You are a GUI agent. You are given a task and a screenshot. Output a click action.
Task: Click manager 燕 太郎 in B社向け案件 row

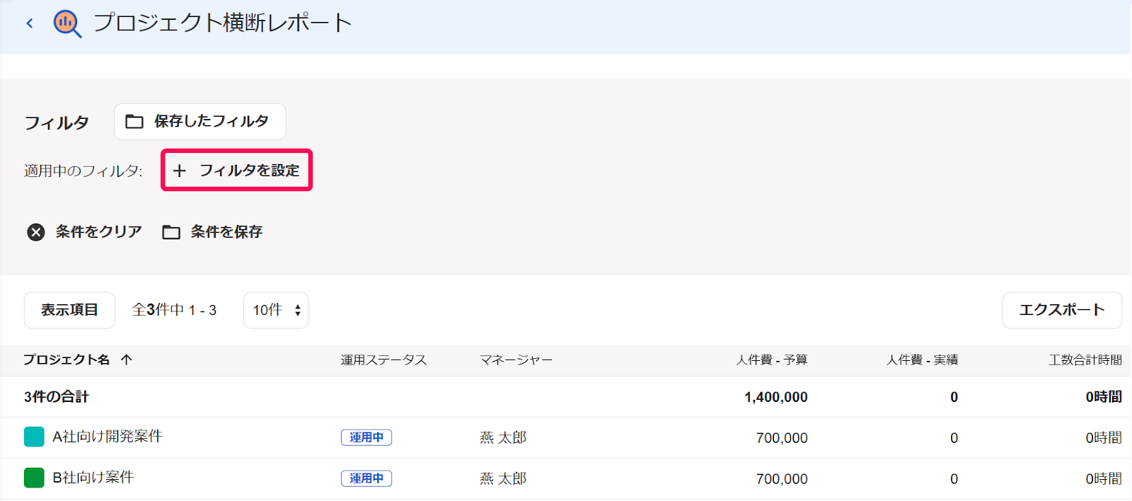pyautogui.click(x=503, y=478)
